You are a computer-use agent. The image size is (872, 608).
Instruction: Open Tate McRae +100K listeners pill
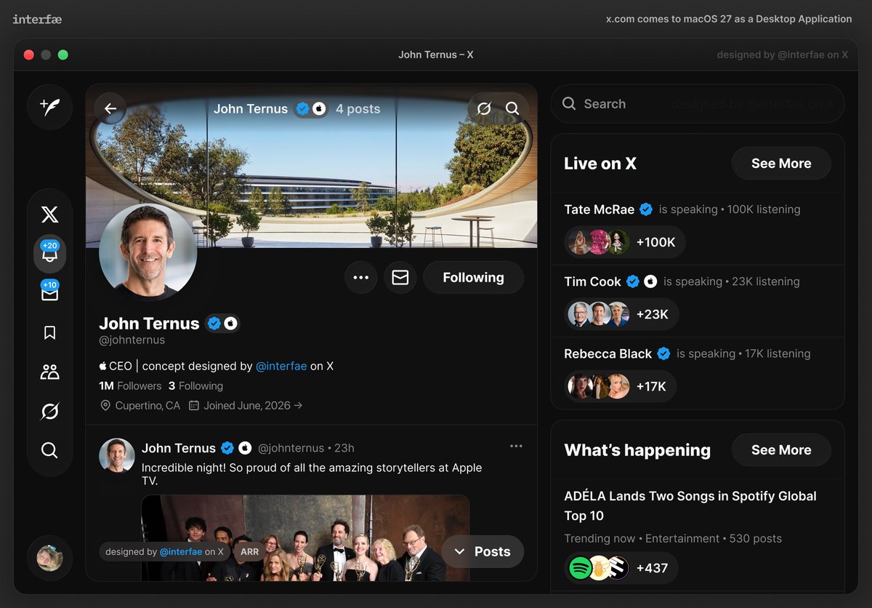625,242
